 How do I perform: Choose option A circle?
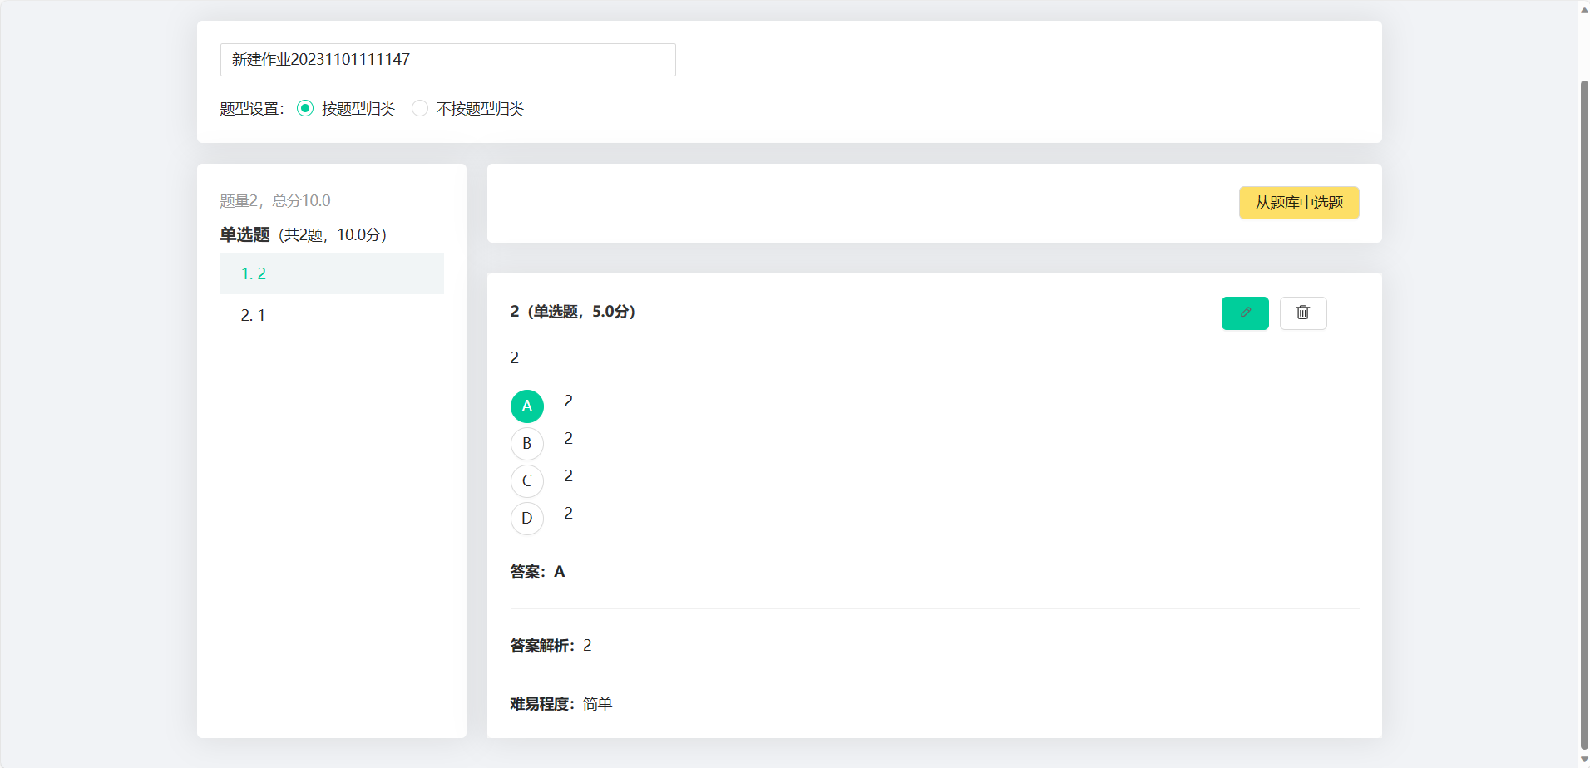(x=527, y=406)
